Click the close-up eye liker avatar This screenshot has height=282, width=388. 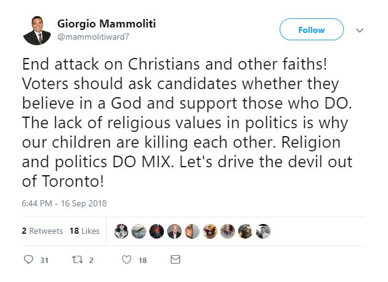tap(192, 231)
